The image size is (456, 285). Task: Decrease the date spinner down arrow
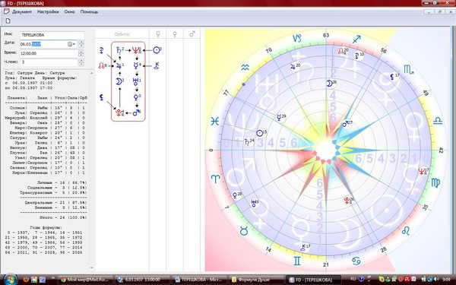(81, 46)
